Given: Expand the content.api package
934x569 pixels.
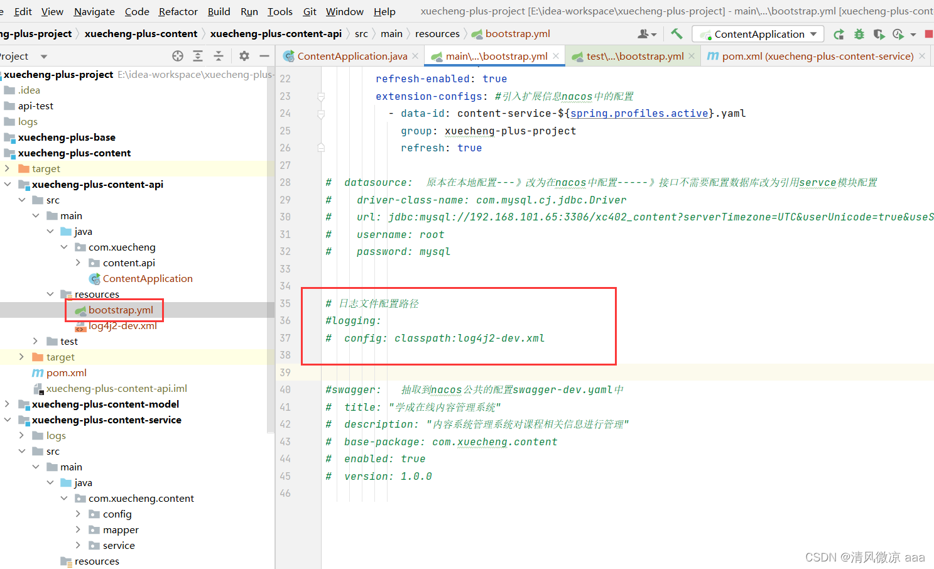Looking at the screenshot, I should [78, 263].
